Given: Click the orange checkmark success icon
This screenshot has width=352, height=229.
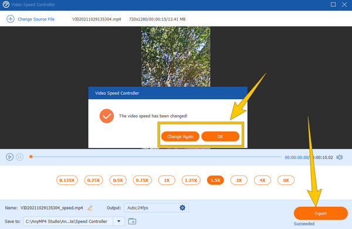Looking at the screenshot, I should click(107, 116).
